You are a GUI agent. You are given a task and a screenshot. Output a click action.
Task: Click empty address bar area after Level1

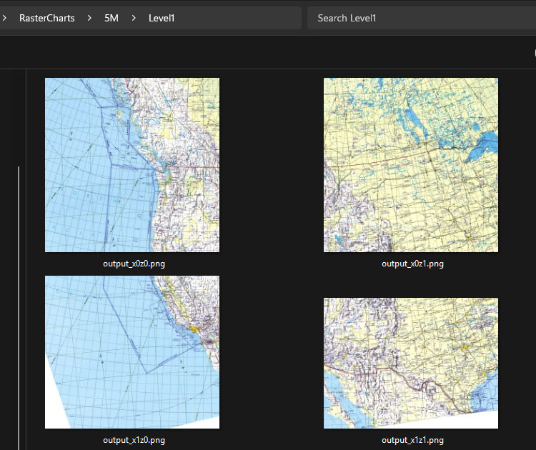click(239, 18)
